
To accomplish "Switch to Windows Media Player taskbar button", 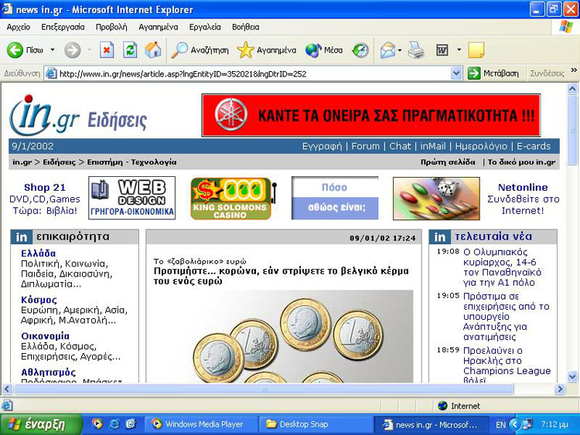I will coord(200,424).
